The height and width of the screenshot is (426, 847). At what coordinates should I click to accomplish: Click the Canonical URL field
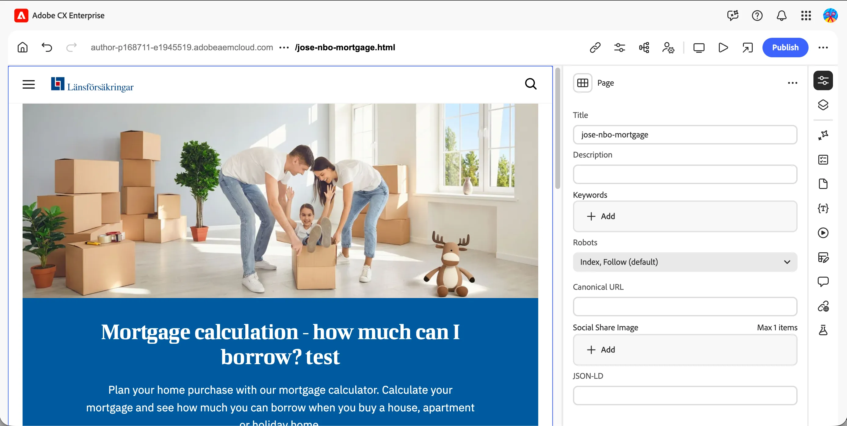pyautogui.click(x=685, y=307)
